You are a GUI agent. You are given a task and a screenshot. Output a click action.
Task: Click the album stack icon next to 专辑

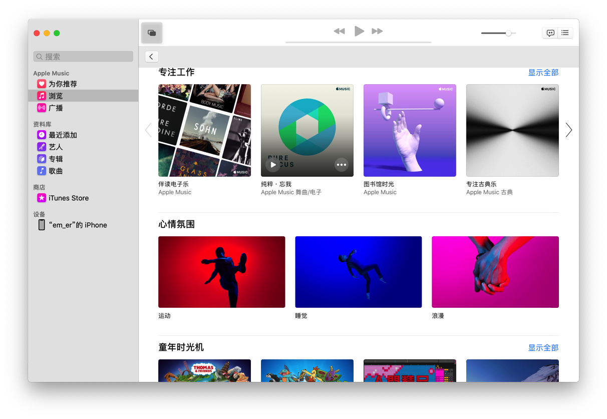pos(42,159)
